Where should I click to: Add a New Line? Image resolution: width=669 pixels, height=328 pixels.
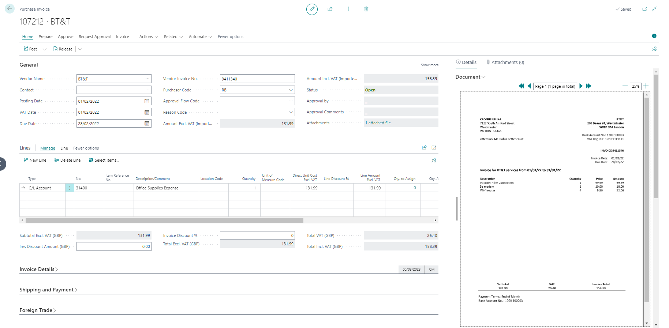coord(35,160)
